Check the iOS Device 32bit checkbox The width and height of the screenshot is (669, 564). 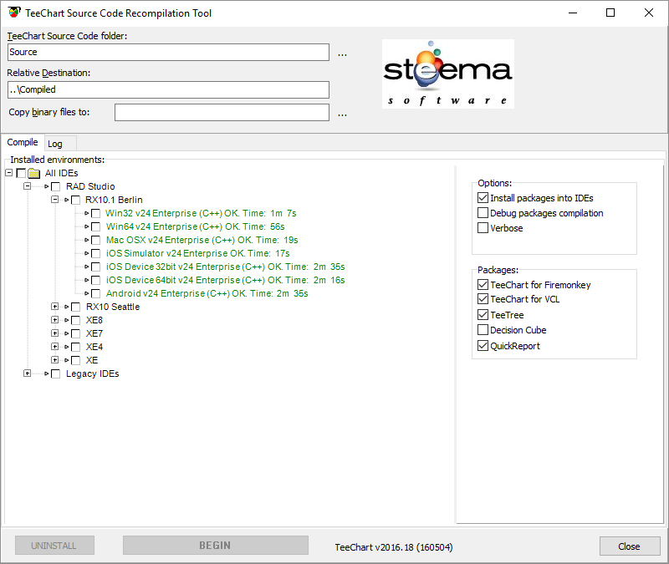pyautogui.click(x=96, y=267)
